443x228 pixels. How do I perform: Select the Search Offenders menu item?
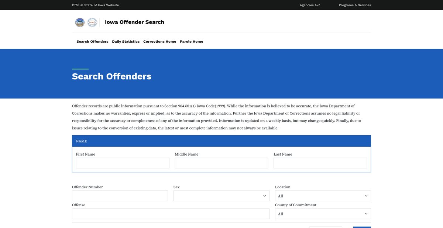click(x=92, y=42)
